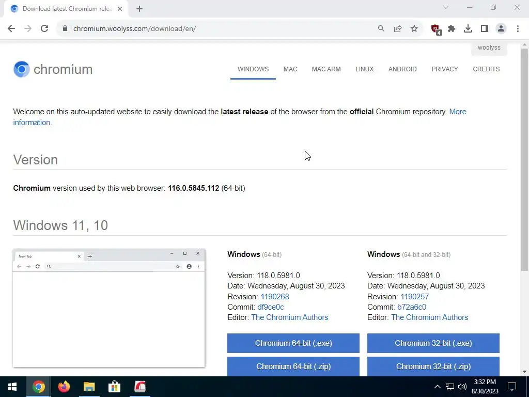Open the zoom/search magnifier icon in address bar
This screenshot has width=529, height=397.
tap(381, 28)
